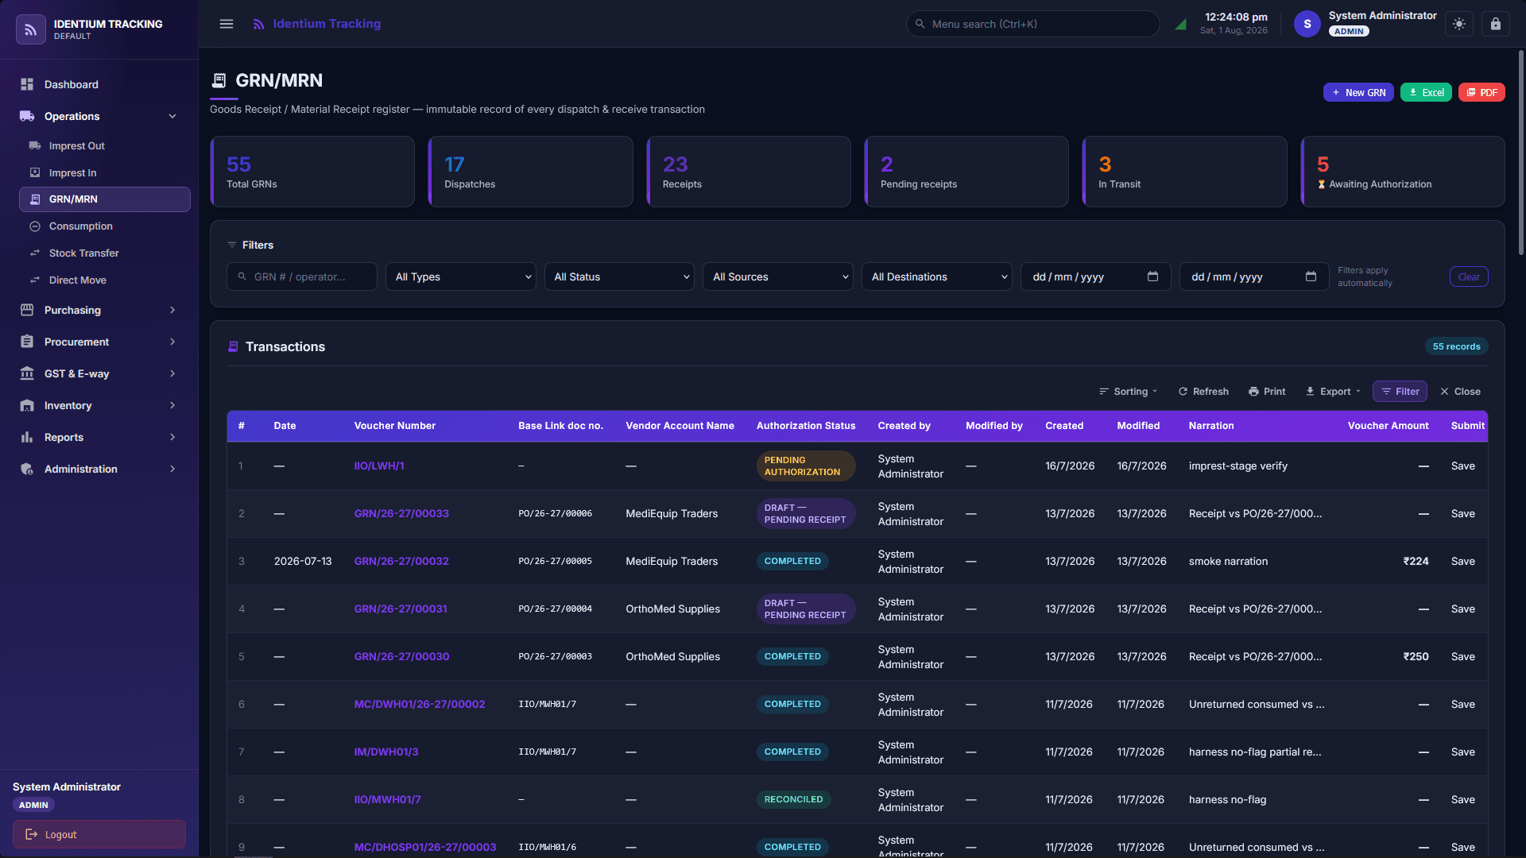Open the start date calendar picker icon

pos(1152,276)
